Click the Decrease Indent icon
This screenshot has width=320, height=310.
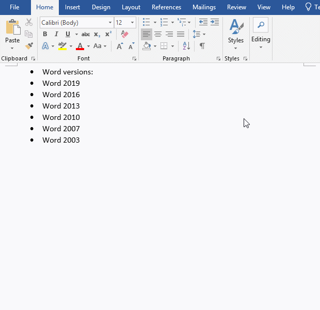[x=203, y=22]
